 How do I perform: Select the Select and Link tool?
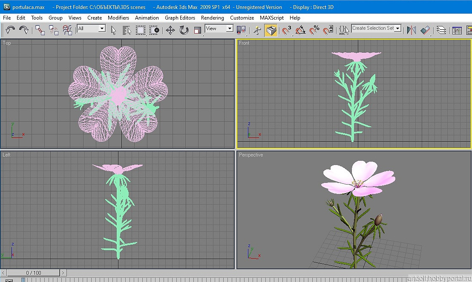(x=40, y=30)
